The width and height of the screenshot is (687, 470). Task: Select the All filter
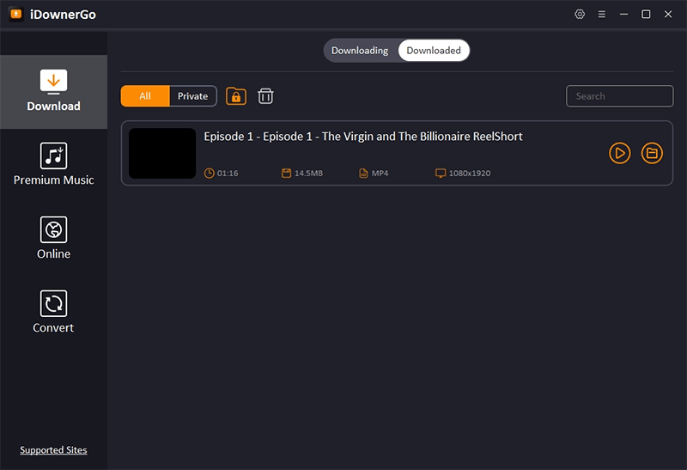point(145,96)
